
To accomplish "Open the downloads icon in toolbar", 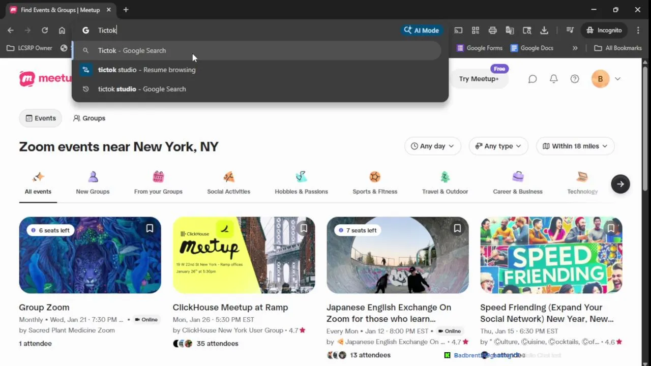I will coord(544,30).
